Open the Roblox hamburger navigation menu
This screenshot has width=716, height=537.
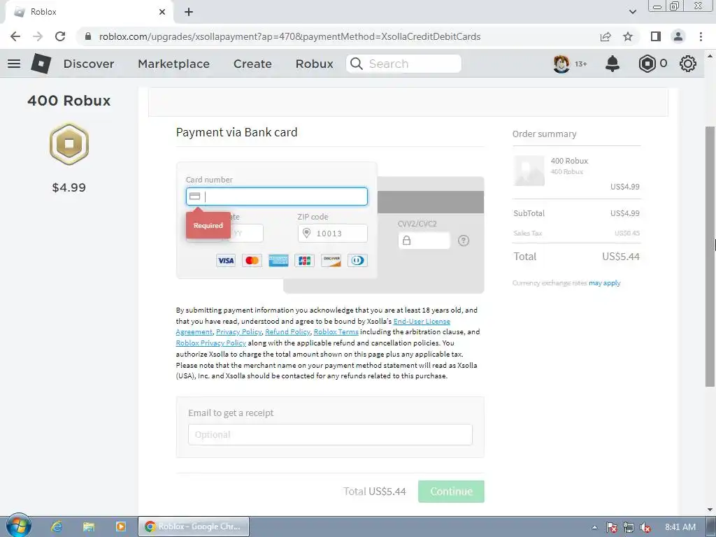[14, 64]
